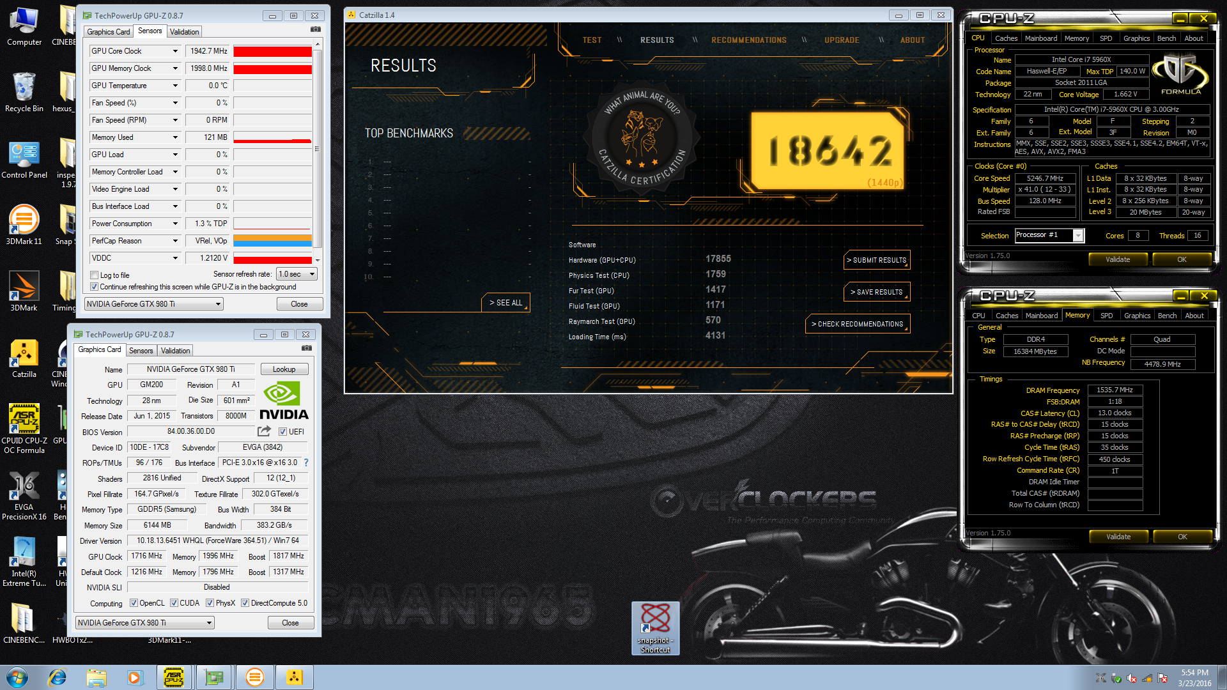
Task: Expand Power Consumption sensor dropdown
Action: coord(175,224)
